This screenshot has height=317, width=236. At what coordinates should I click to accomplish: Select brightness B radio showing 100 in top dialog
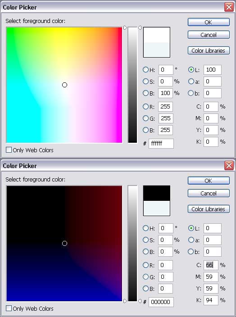(145, 93)
